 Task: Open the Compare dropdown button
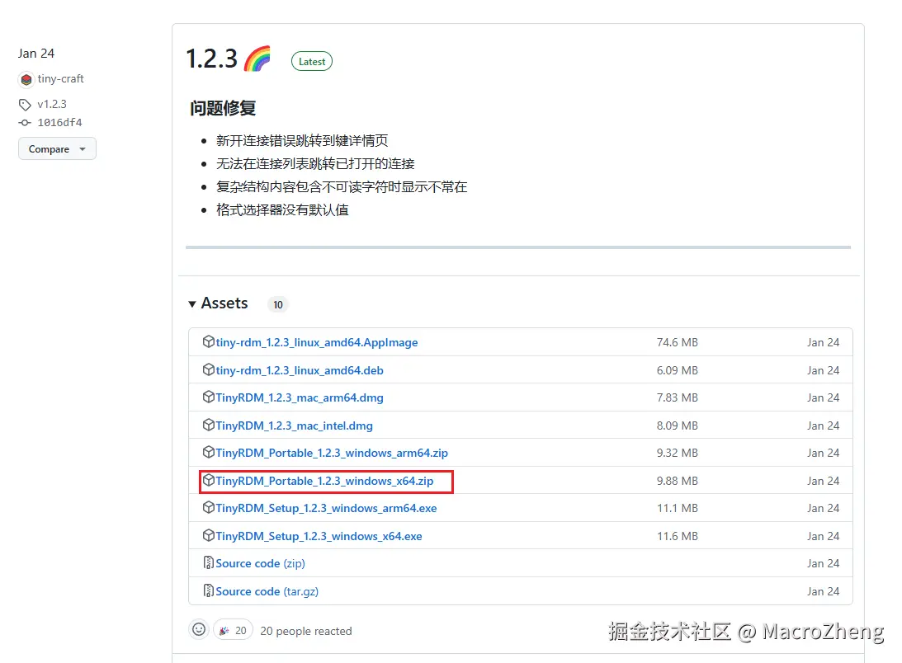(x=57, y=149)
